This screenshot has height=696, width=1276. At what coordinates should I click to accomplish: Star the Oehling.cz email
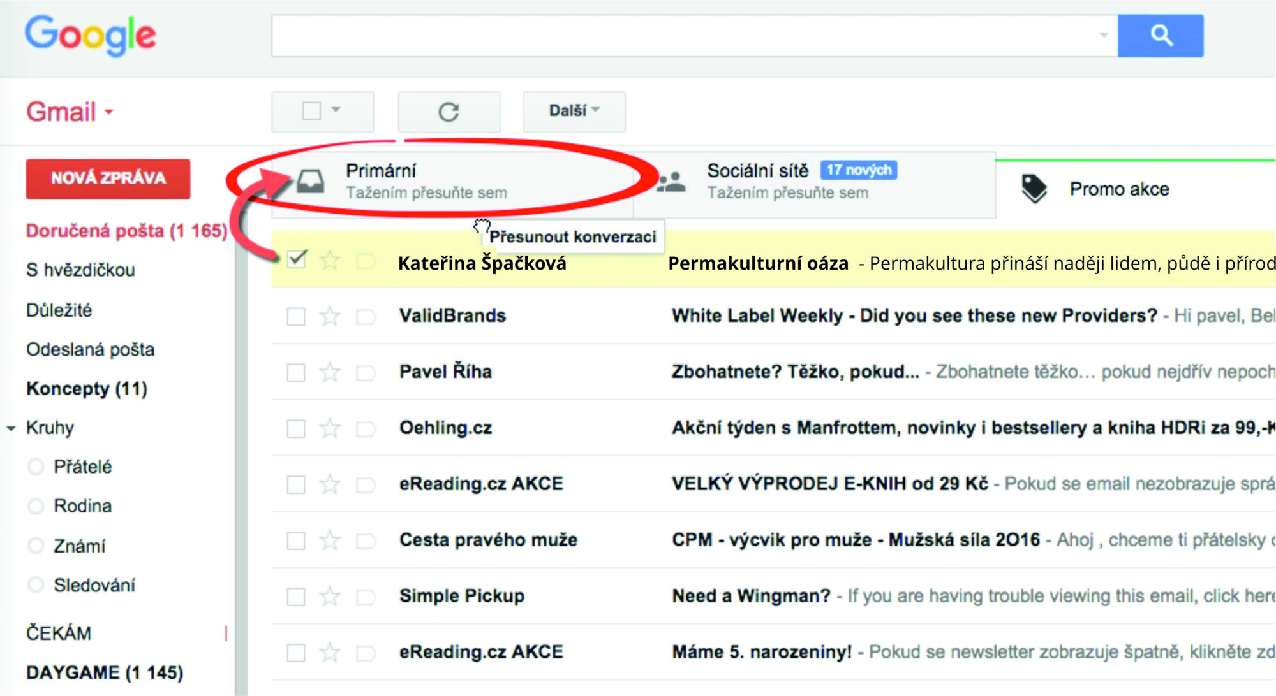coord(330,428)
